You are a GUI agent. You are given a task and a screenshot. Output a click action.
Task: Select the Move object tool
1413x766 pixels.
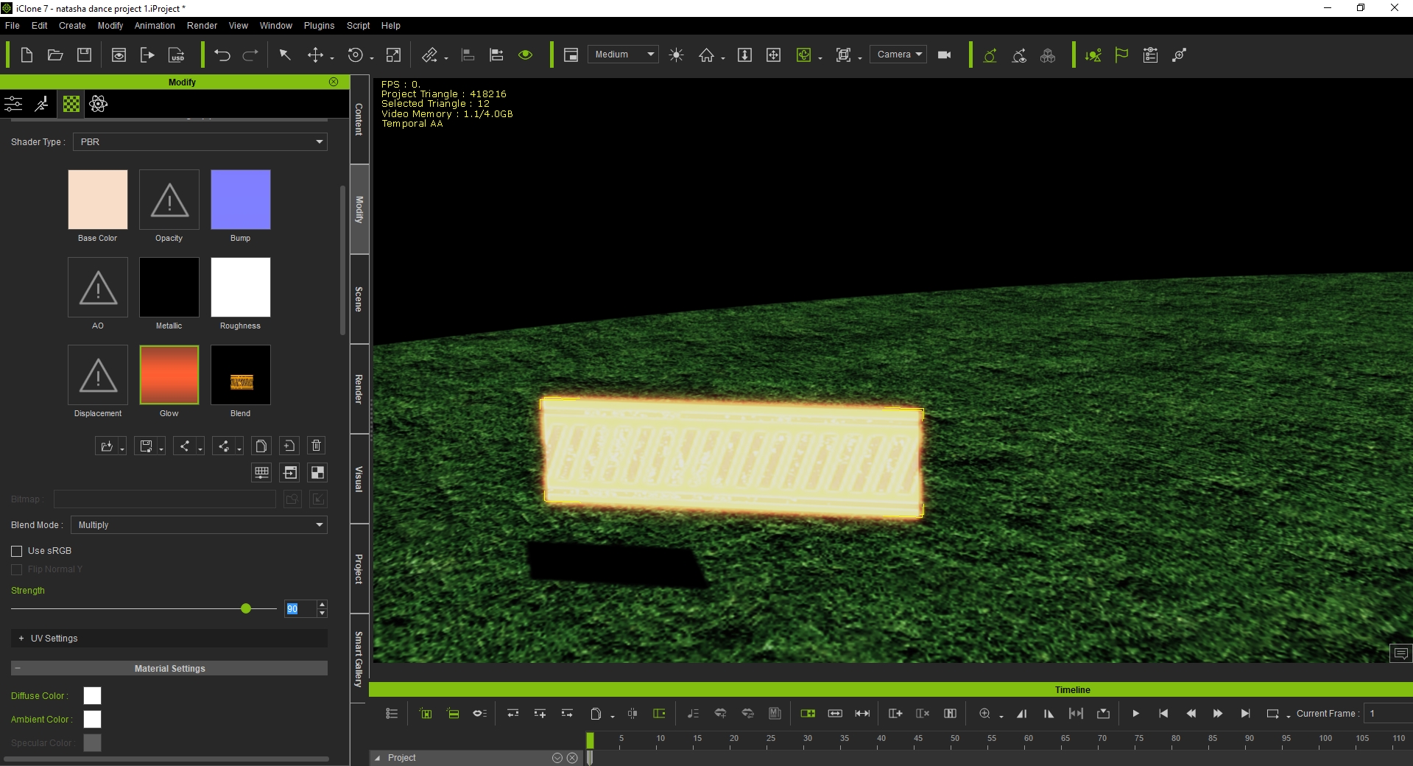tap(315, 55)
